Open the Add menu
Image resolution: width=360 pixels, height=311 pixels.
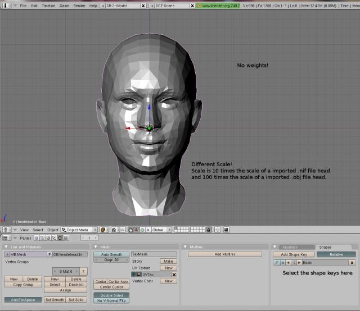(x=34, y=6)
